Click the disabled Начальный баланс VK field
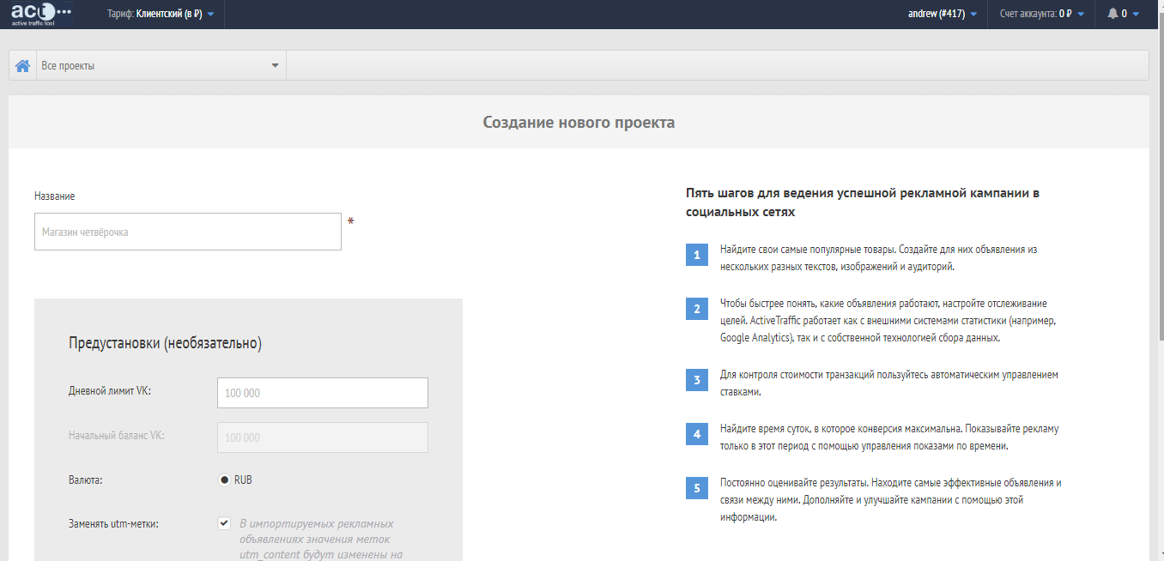Screen dimensions: 1164x561 coord(322,437)
